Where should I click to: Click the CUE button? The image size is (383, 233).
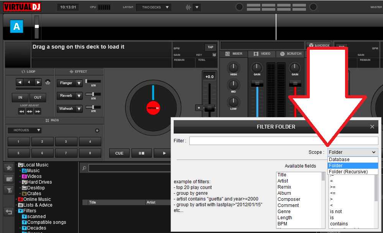pyautogui.click(x=119, y=153)
